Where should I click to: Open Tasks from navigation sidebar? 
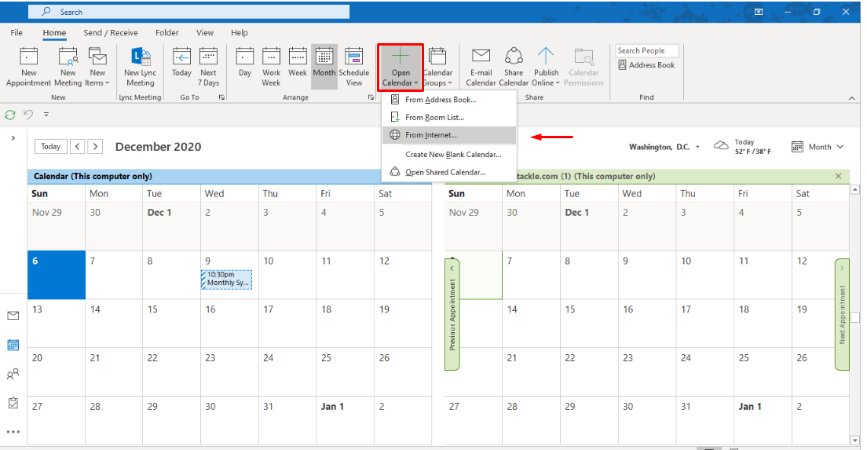pos(13,403)
